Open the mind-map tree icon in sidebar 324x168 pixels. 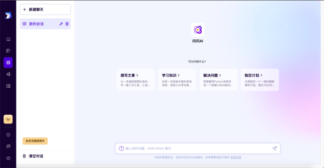tap(8, 74)
